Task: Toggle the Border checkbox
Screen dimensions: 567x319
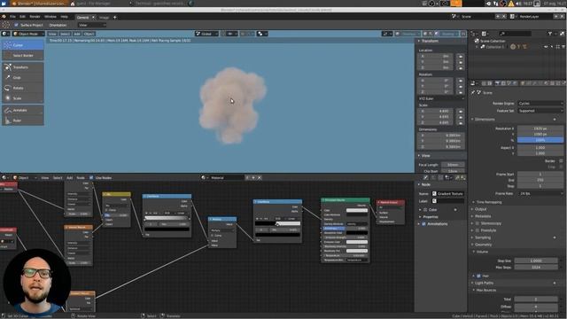Action: 561,161
